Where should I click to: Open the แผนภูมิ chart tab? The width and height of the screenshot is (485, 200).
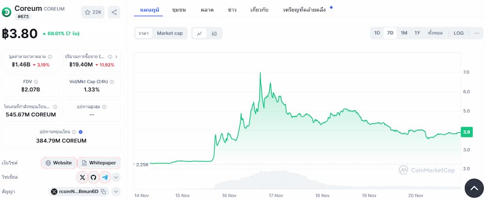click(x=150, y=10)
